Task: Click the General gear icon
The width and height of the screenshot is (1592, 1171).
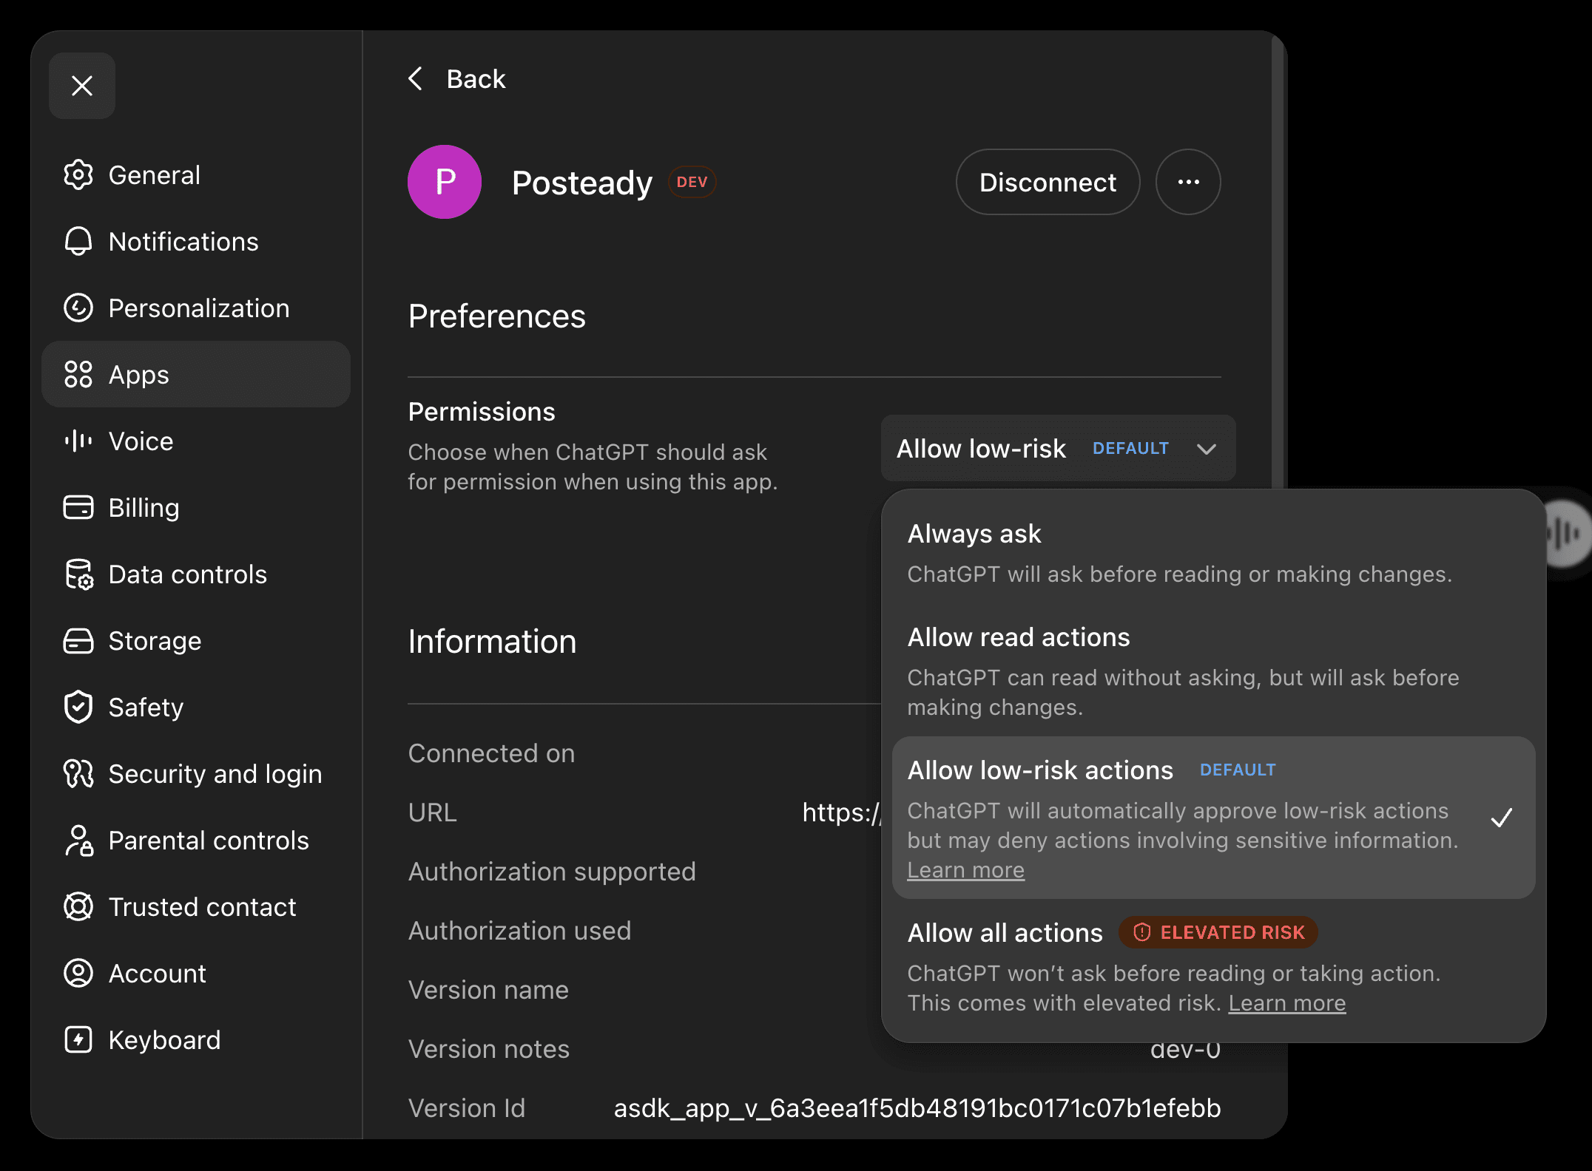Action: coord(78,175)
